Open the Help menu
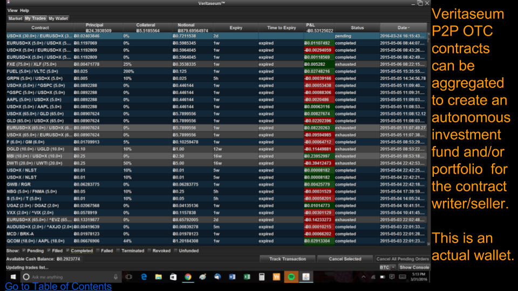The image size is (518, 291). [x=24, y=11]
